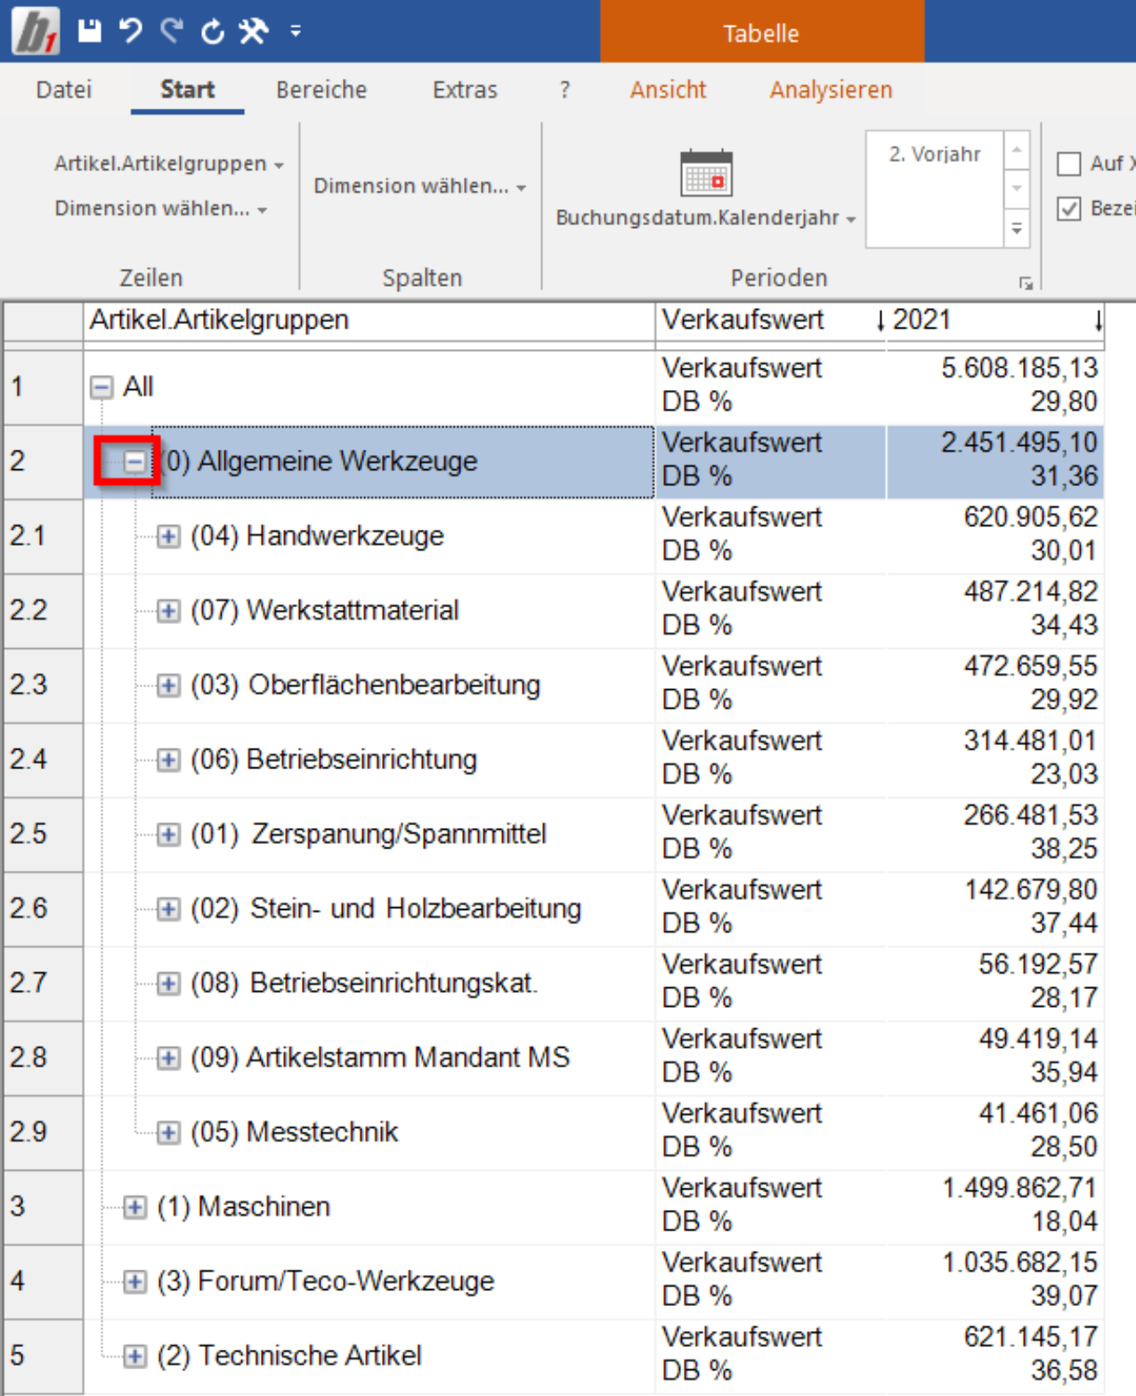
Task: Refresh data with the reload icon
Action: pyautogui.click(x=212, y=32)
